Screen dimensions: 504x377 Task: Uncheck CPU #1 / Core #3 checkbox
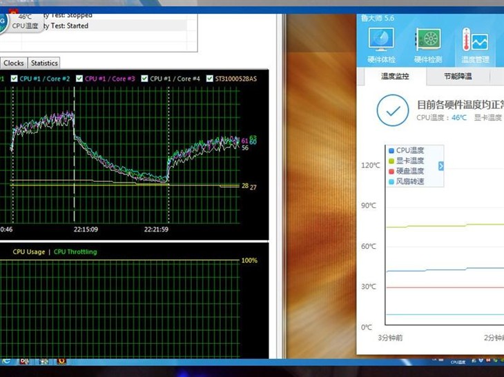point(79,79)
